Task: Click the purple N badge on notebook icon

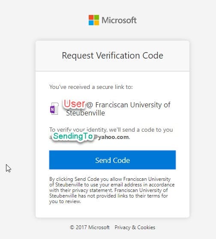Action: tap(52, 109)
